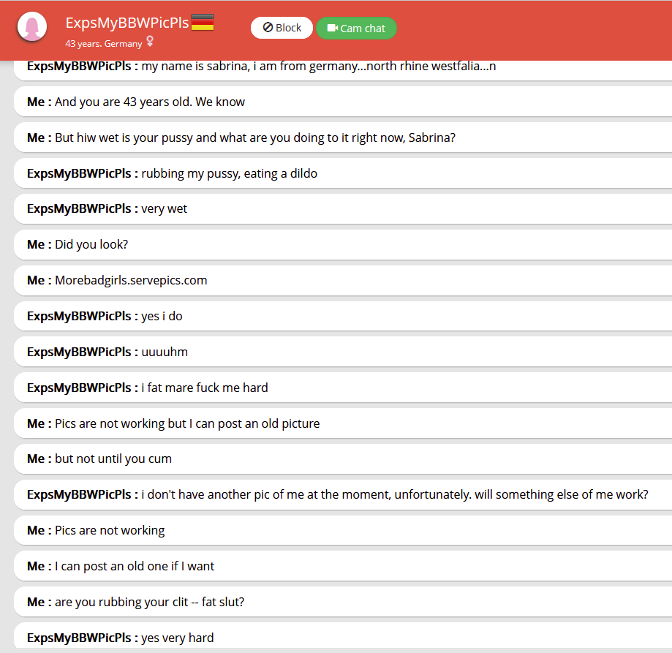Select the "my name is sabrina" message
The width and height of the screenshot is (672, 653).
point(318,66)
